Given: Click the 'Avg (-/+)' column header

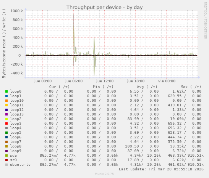Looking at the screenshot, I should 147,87.
